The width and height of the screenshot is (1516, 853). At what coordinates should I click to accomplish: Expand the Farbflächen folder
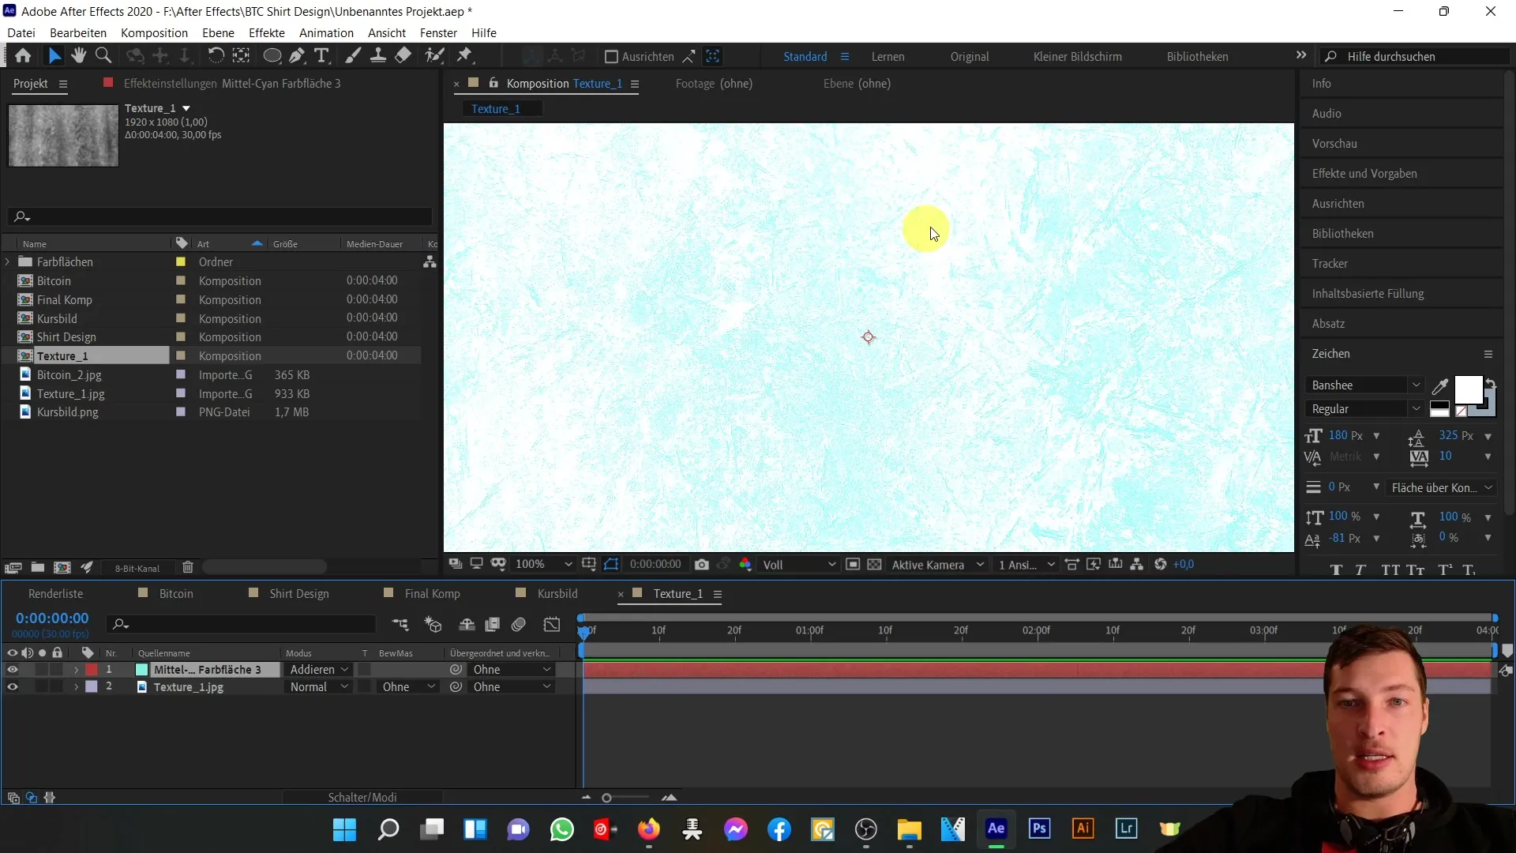(8, 261)
